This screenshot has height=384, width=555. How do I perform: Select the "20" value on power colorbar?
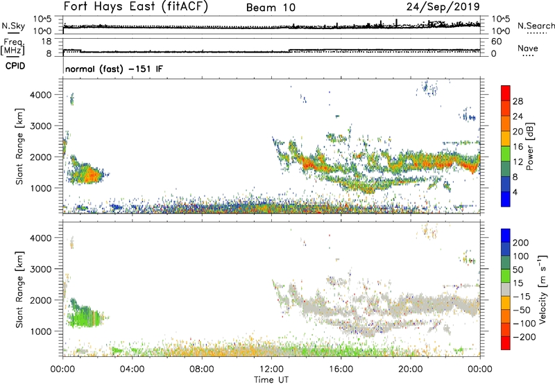coord(518,132)
